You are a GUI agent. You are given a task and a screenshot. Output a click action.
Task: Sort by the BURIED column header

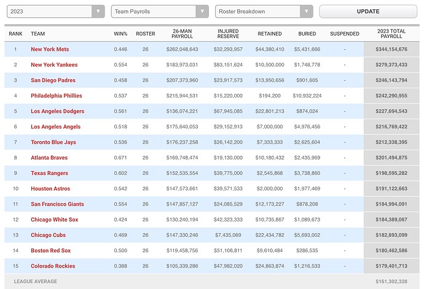pyautogui.click(x=307, y=34)
